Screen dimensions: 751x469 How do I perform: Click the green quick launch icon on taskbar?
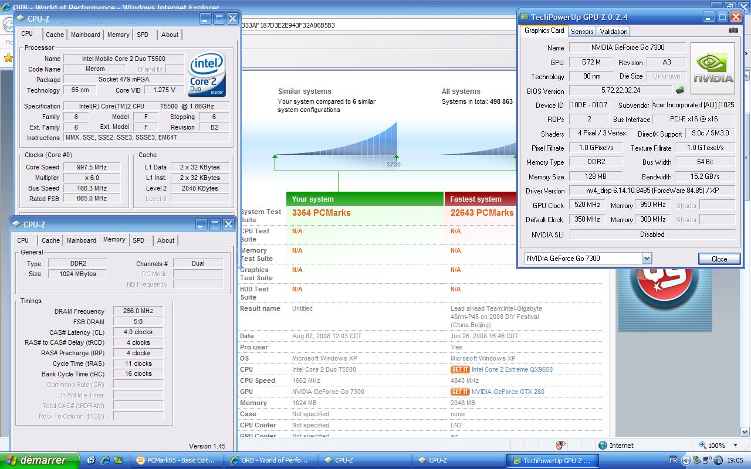pyautogui.click(x=118, y=460)
